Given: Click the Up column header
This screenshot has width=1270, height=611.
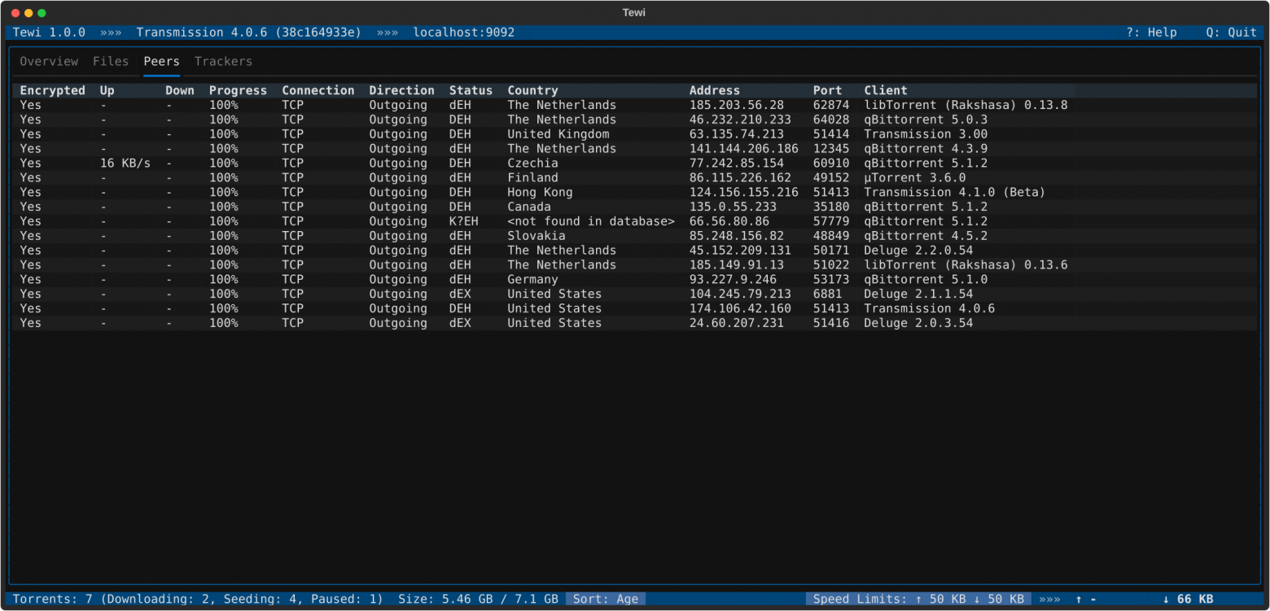Looking at the screenshot, I should pyautogui.click(x=107, y=90).
